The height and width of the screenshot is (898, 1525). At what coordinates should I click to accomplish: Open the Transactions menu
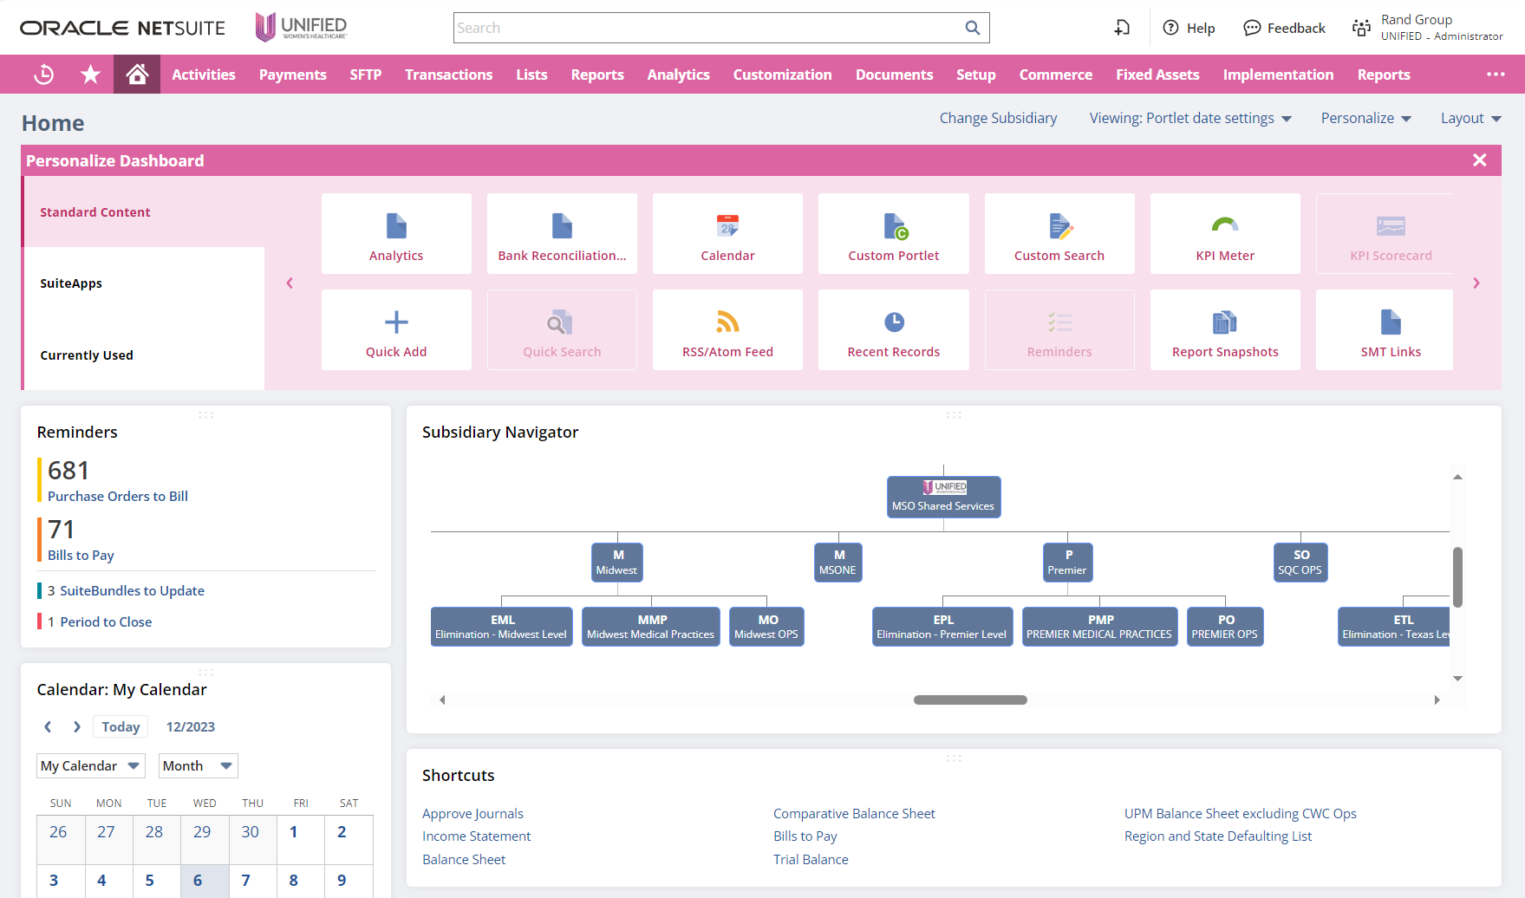coord(448,75)
